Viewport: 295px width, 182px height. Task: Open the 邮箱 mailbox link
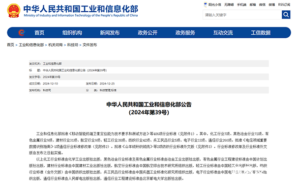[x=253, y=4]
